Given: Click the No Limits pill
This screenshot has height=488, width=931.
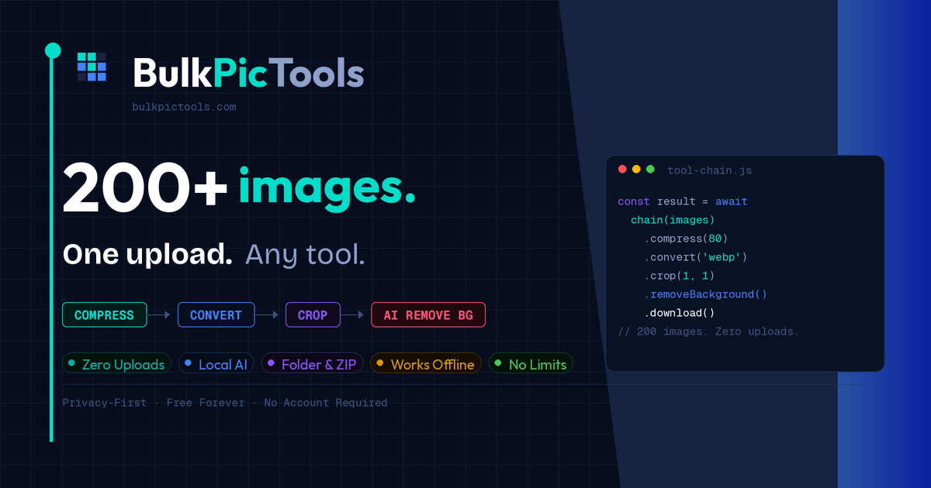Looking at the screenshot, I should (x=531, y=364).
